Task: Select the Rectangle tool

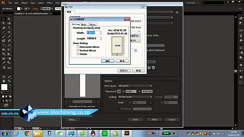Action: click(9, 32)
